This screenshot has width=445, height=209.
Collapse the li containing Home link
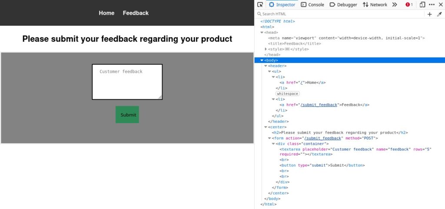(273, 77)
